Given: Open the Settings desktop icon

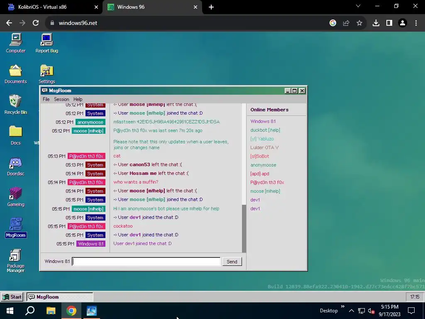Looking at the screenshot, I should [x=46, y=74].
